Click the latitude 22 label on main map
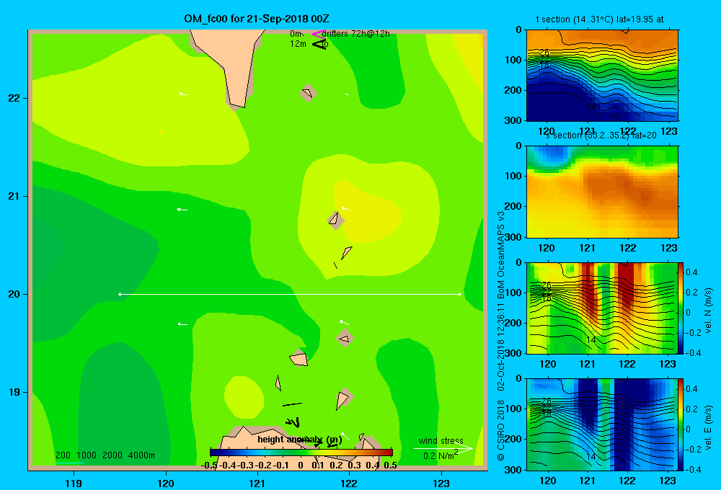721x490 pixels. pyautogui.click(x=14, y=98)
